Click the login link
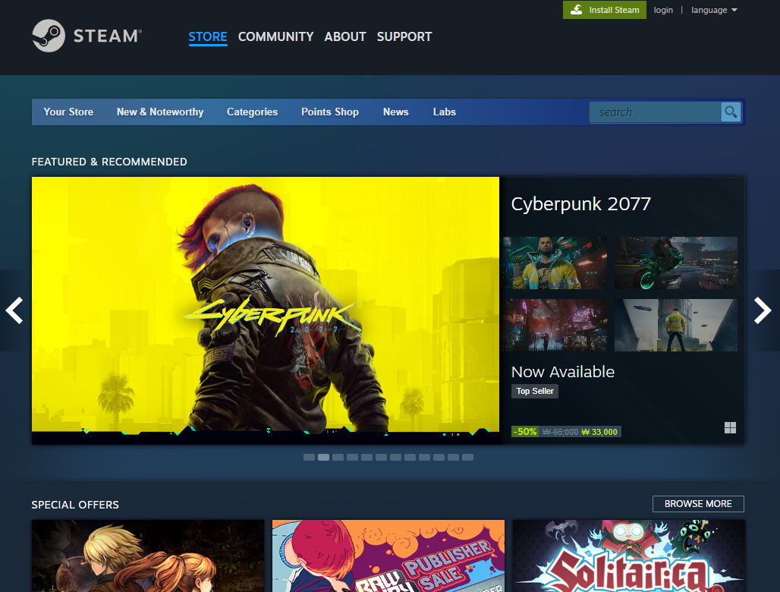The image size is (780, 592). pyautogui.click(x=663, y=10)
